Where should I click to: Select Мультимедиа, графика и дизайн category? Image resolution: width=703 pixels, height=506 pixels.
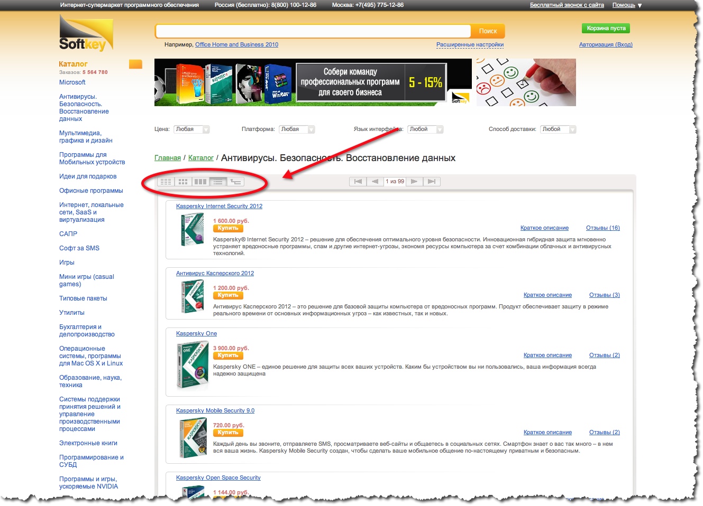tap(86, 137)
